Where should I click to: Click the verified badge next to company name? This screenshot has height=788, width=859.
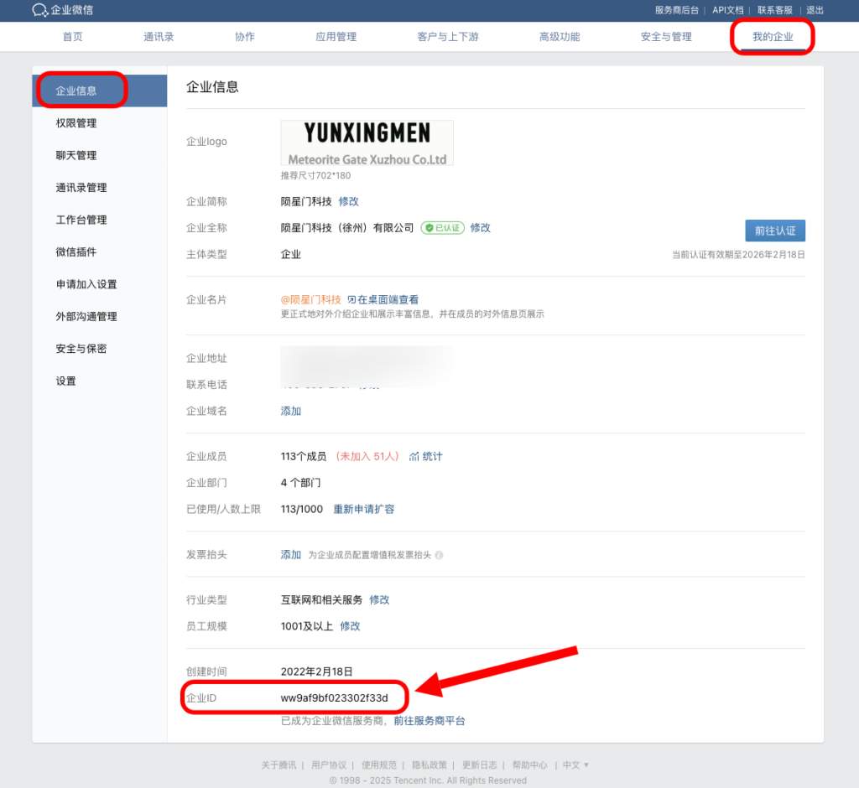[x=442, y=227]
